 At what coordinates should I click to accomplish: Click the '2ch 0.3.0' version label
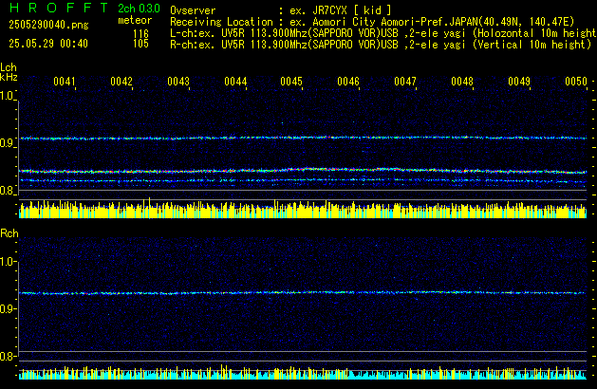[139, 9]
